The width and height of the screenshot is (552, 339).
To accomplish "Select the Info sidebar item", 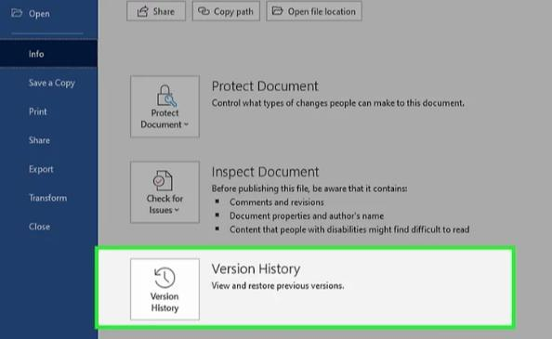I will (48, 54).
